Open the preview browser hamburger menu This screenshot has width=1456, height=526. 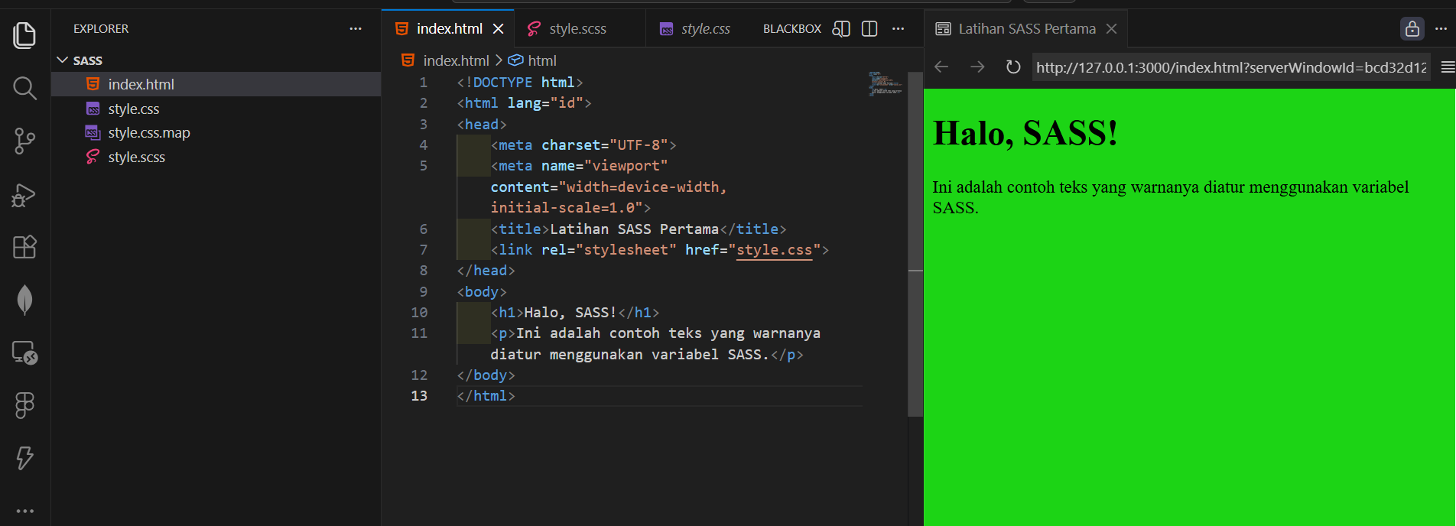pos(1448,67)
